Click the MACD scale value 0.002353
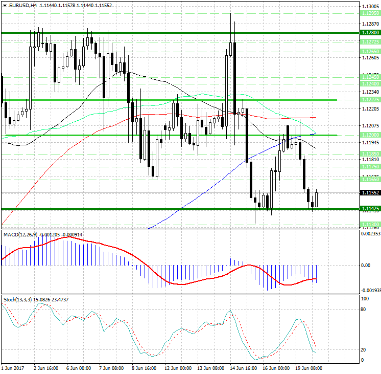This screenshot has width=381, height=374. pos(371,234)
